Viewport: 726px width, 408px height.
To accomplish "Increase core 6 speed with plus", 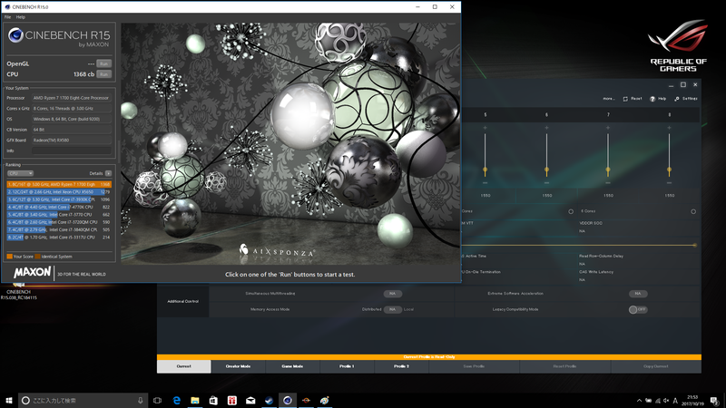I will point(547,128).
